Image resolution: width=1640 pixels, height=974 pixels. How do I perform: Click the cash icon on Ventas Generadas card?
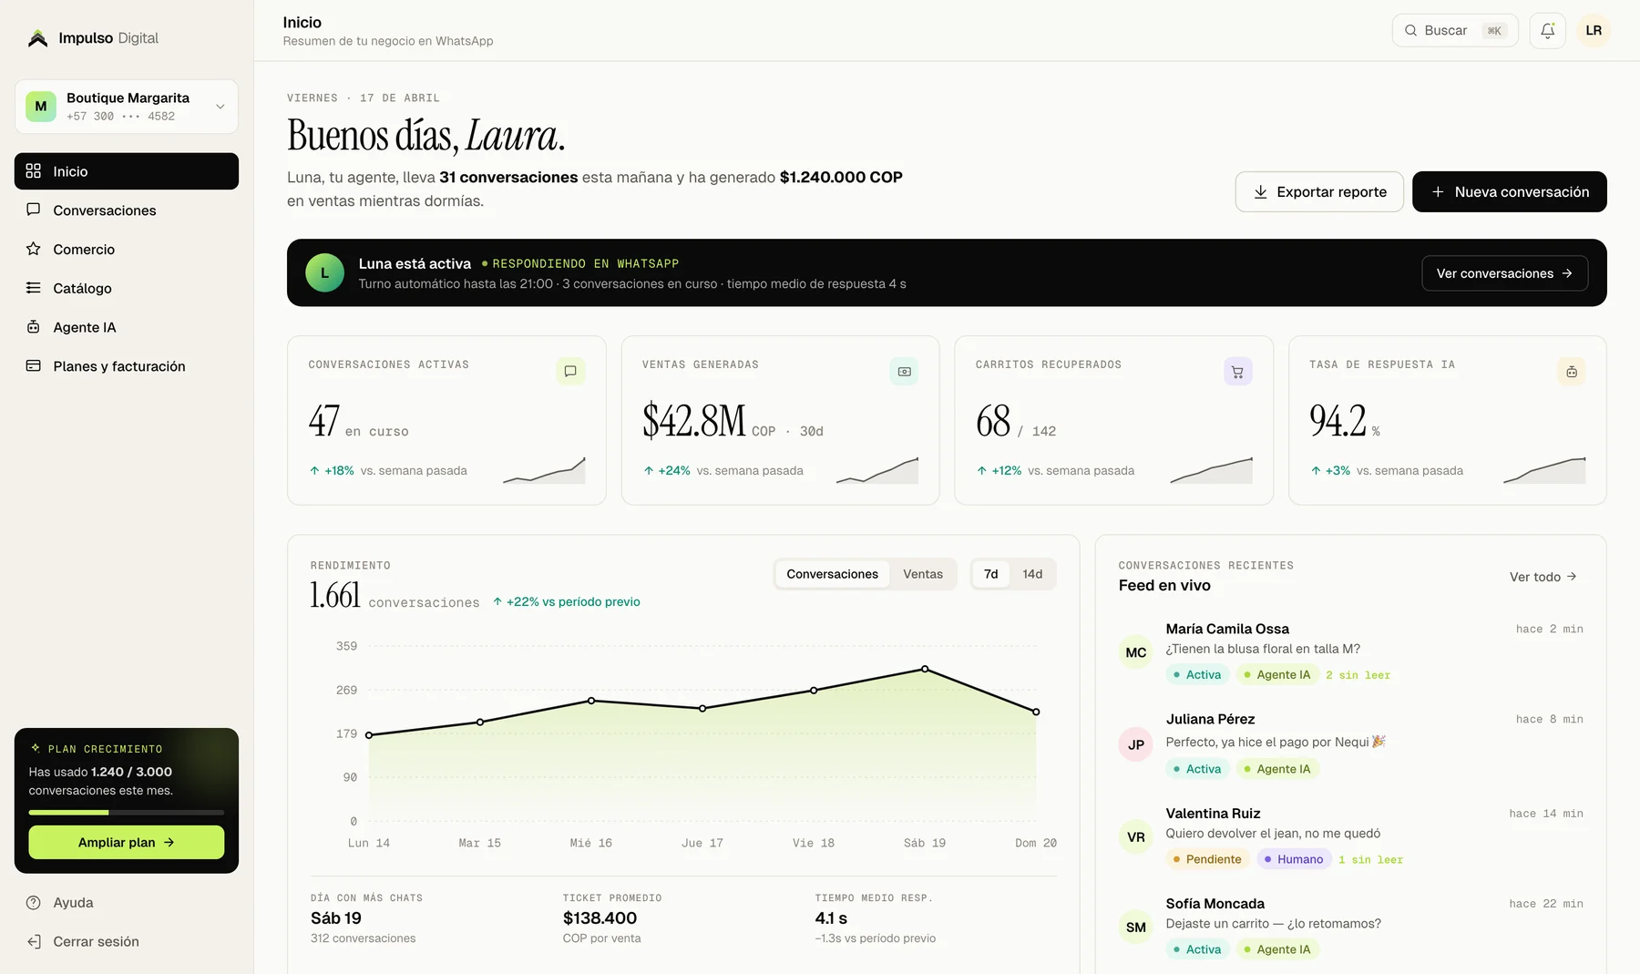point(904,372)
